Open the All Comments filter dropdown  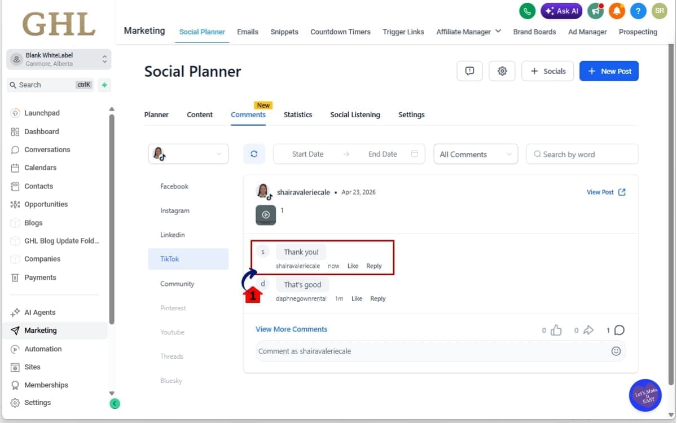coord(476,154)
